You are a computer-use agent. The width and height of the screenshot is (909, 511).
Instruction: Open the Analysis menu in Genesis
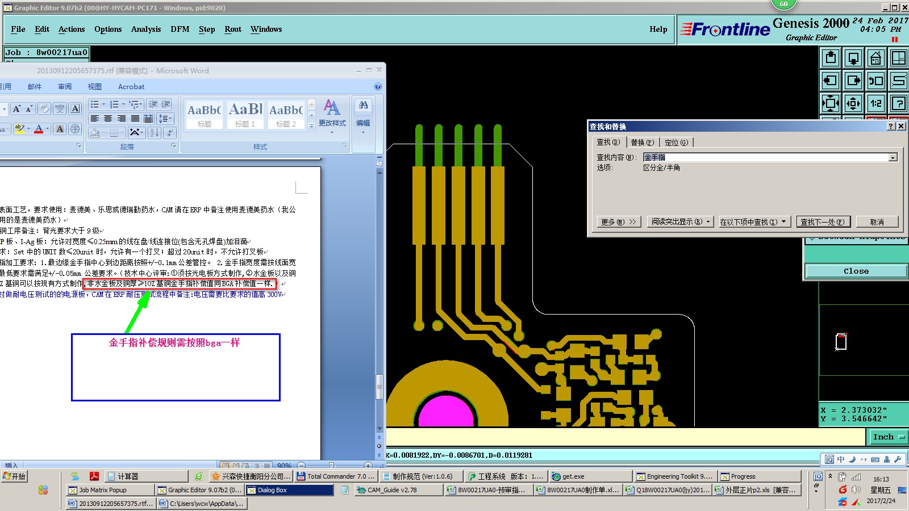146,29
